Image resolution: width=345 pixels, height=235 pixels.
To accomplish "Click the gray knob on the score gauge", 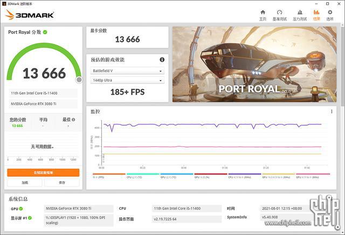I will coord(79,80).
